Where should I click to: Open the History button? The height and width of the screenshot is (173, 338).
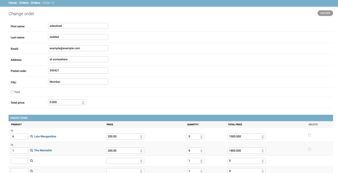[x=325, y=13]
